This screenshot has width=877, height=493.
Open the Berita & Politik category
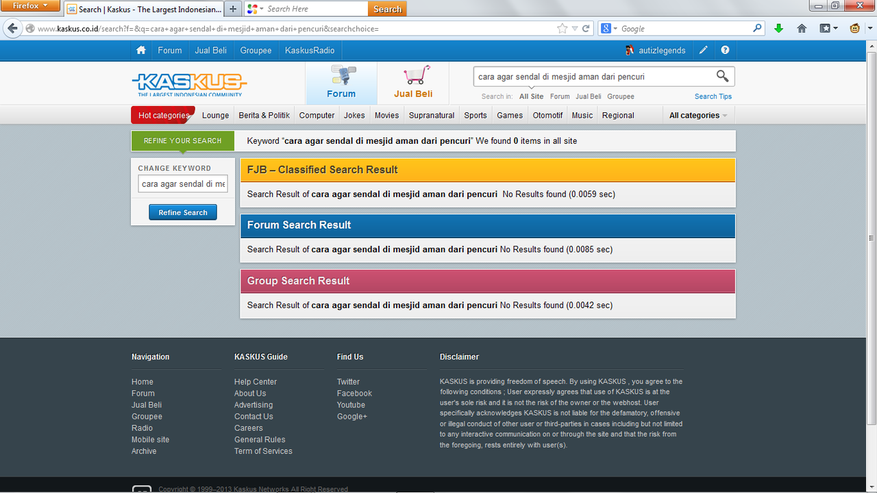[264, 115]
